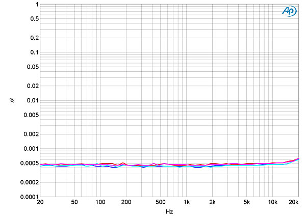306x218 pixels.
Task: Click the 'Hz' x-axis unit label
Action: (x=169, y=212)
